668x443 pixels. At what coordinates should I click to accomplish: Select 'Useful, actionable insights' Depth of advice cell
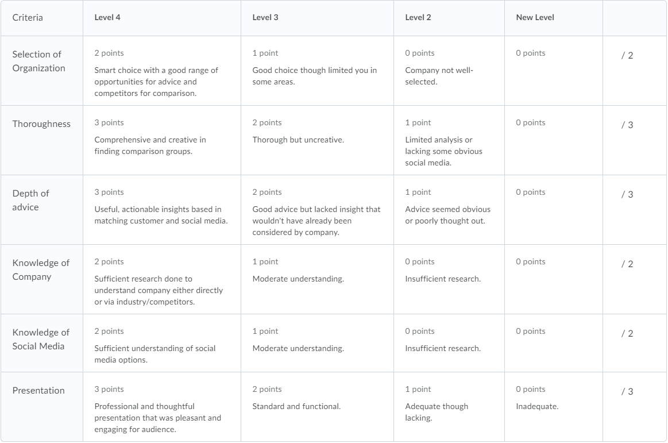tap(161, 210)
